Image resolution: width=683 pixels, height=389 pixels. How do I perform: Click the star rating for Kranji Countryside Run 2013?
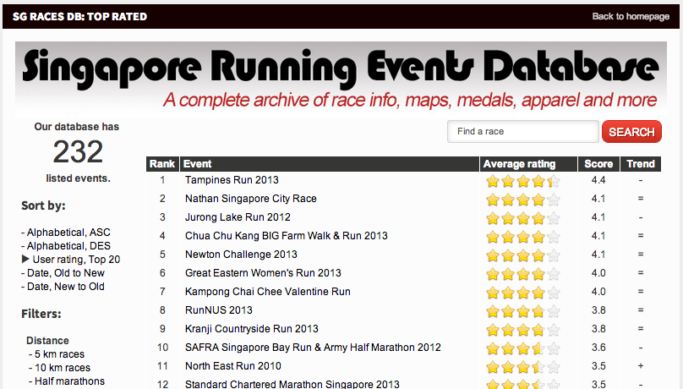tap(523, 330)
